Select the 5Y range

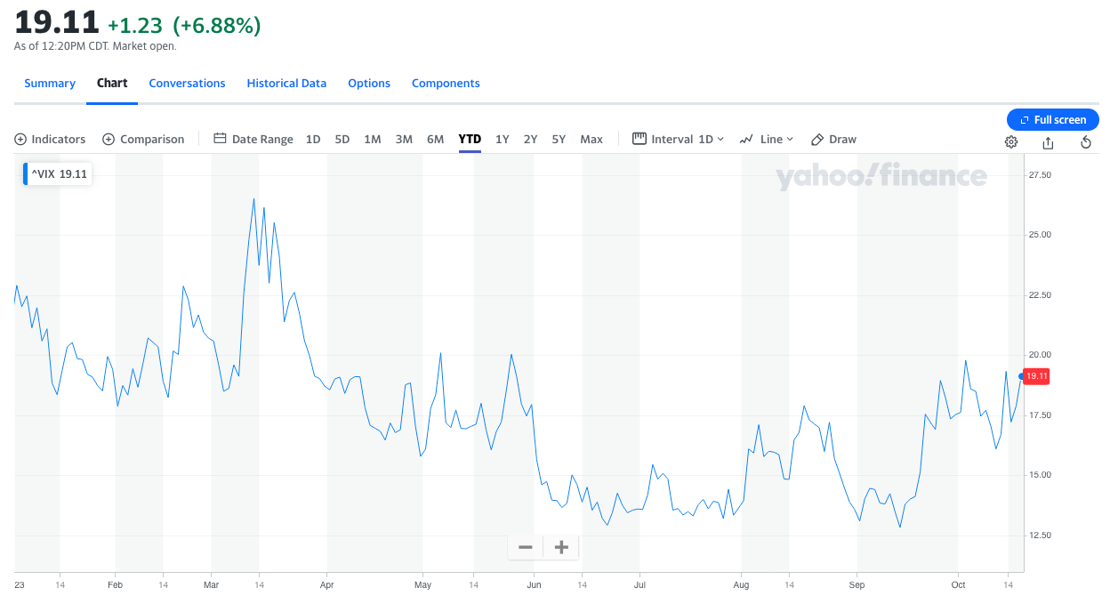point(559,139)
